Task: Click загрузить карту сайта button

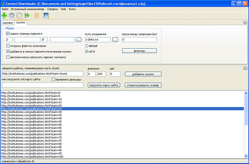Action: tap(104, 85)
